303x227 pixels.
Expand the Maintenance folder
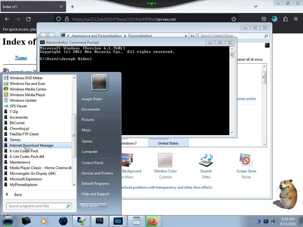pos(20,162)
